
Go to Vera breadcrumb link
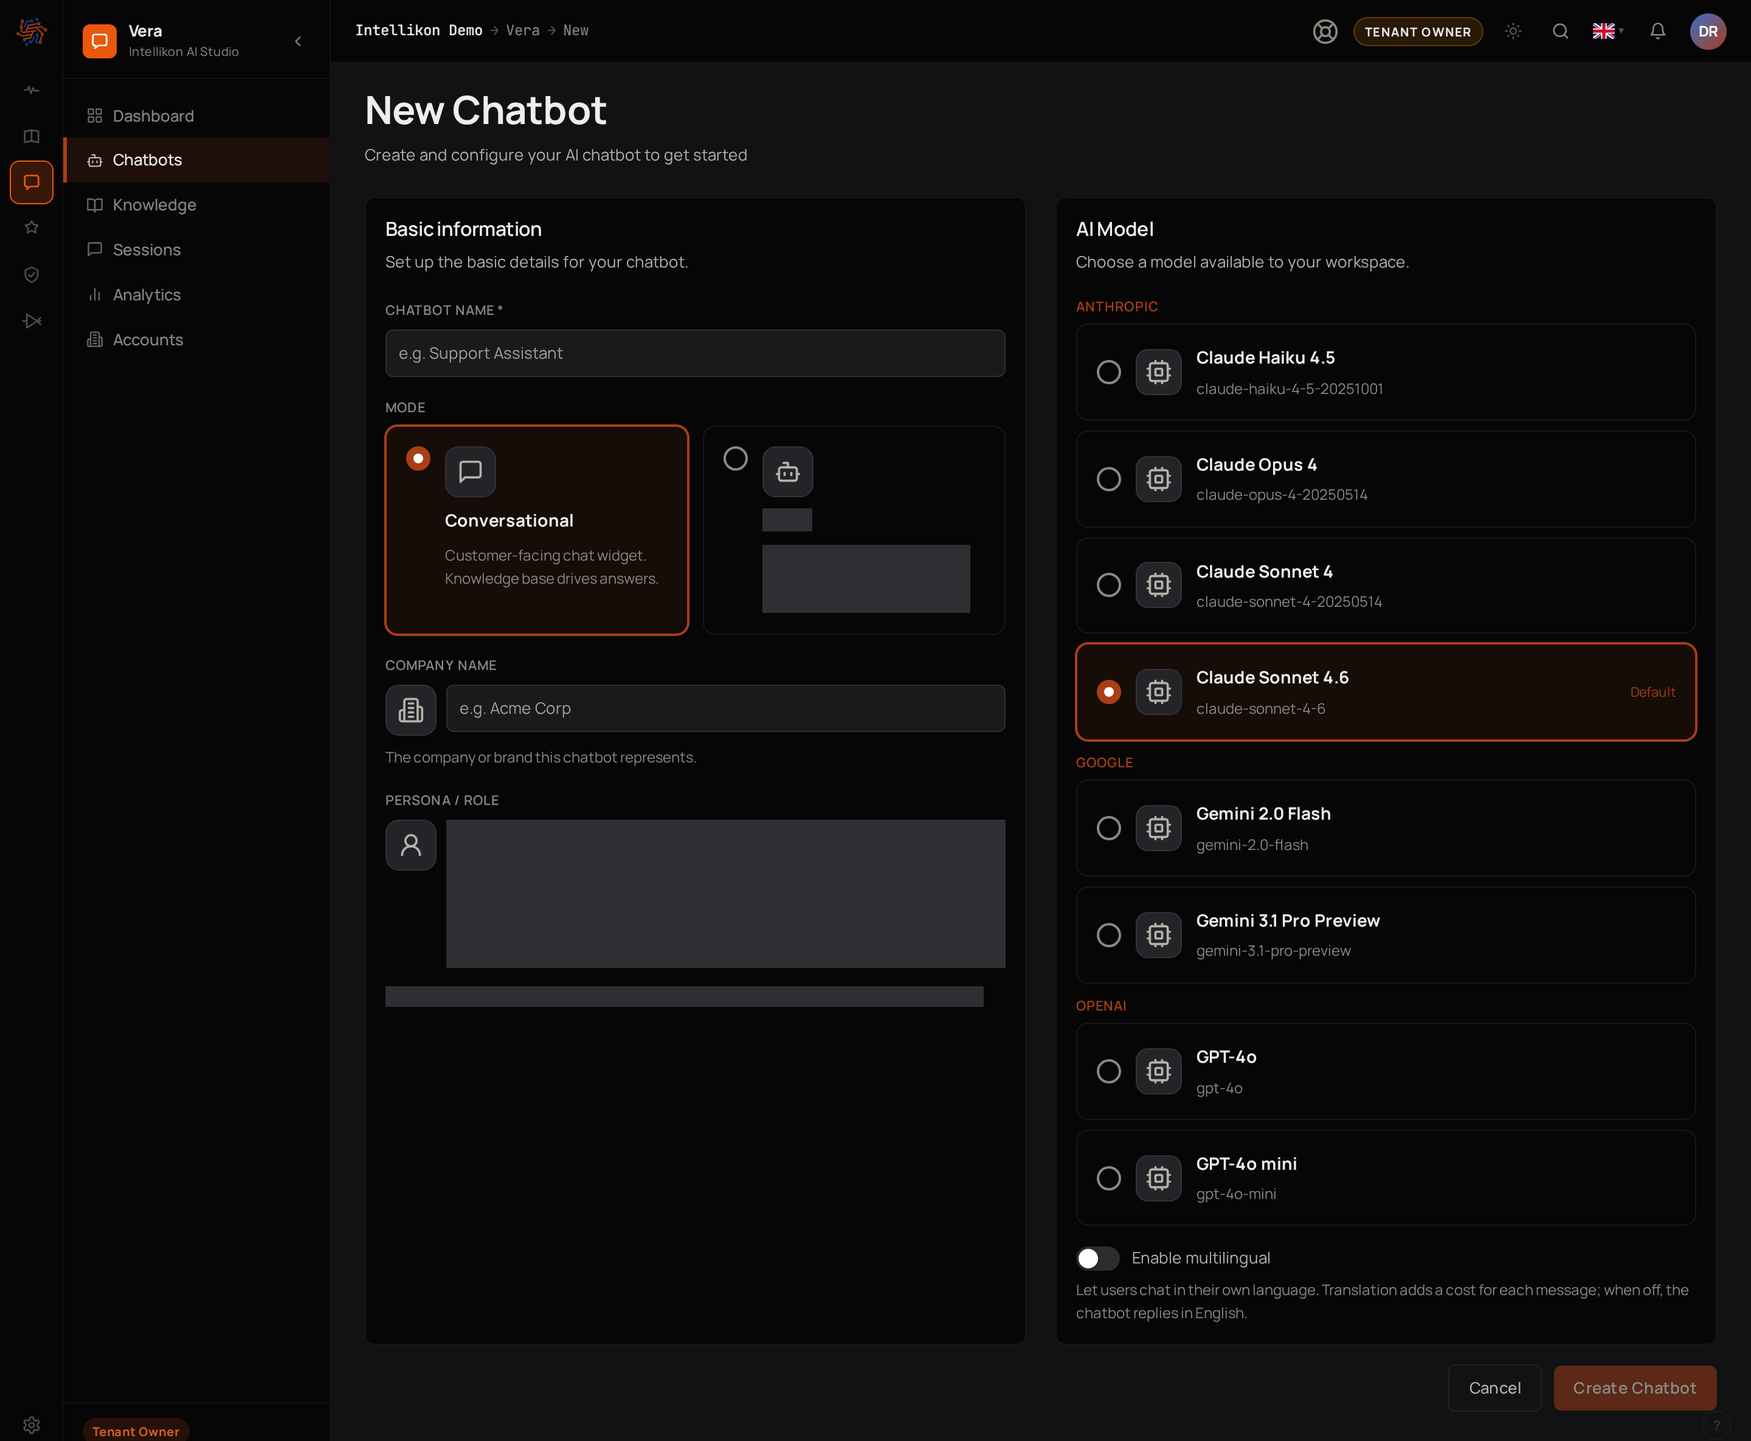(523, 31)
